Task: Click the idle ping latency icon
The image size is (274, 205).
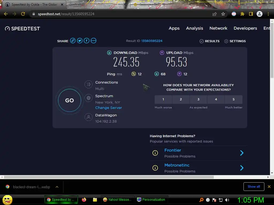Action: point(134,74)
